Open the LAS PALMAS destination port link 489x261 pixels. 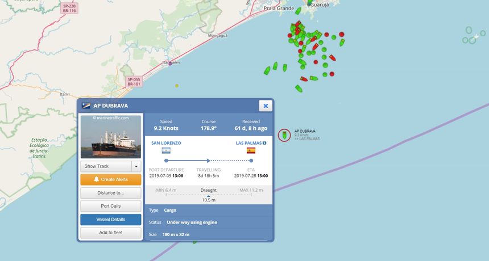click(248, 143)
